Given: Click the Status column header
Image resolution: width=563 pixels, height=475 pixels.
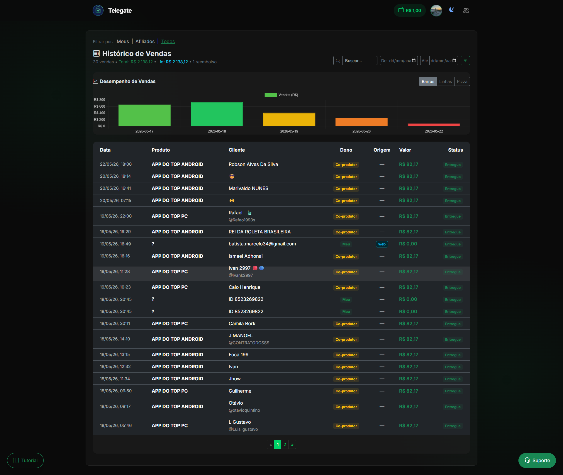Looking at the screenshot, I should (455, 150).
